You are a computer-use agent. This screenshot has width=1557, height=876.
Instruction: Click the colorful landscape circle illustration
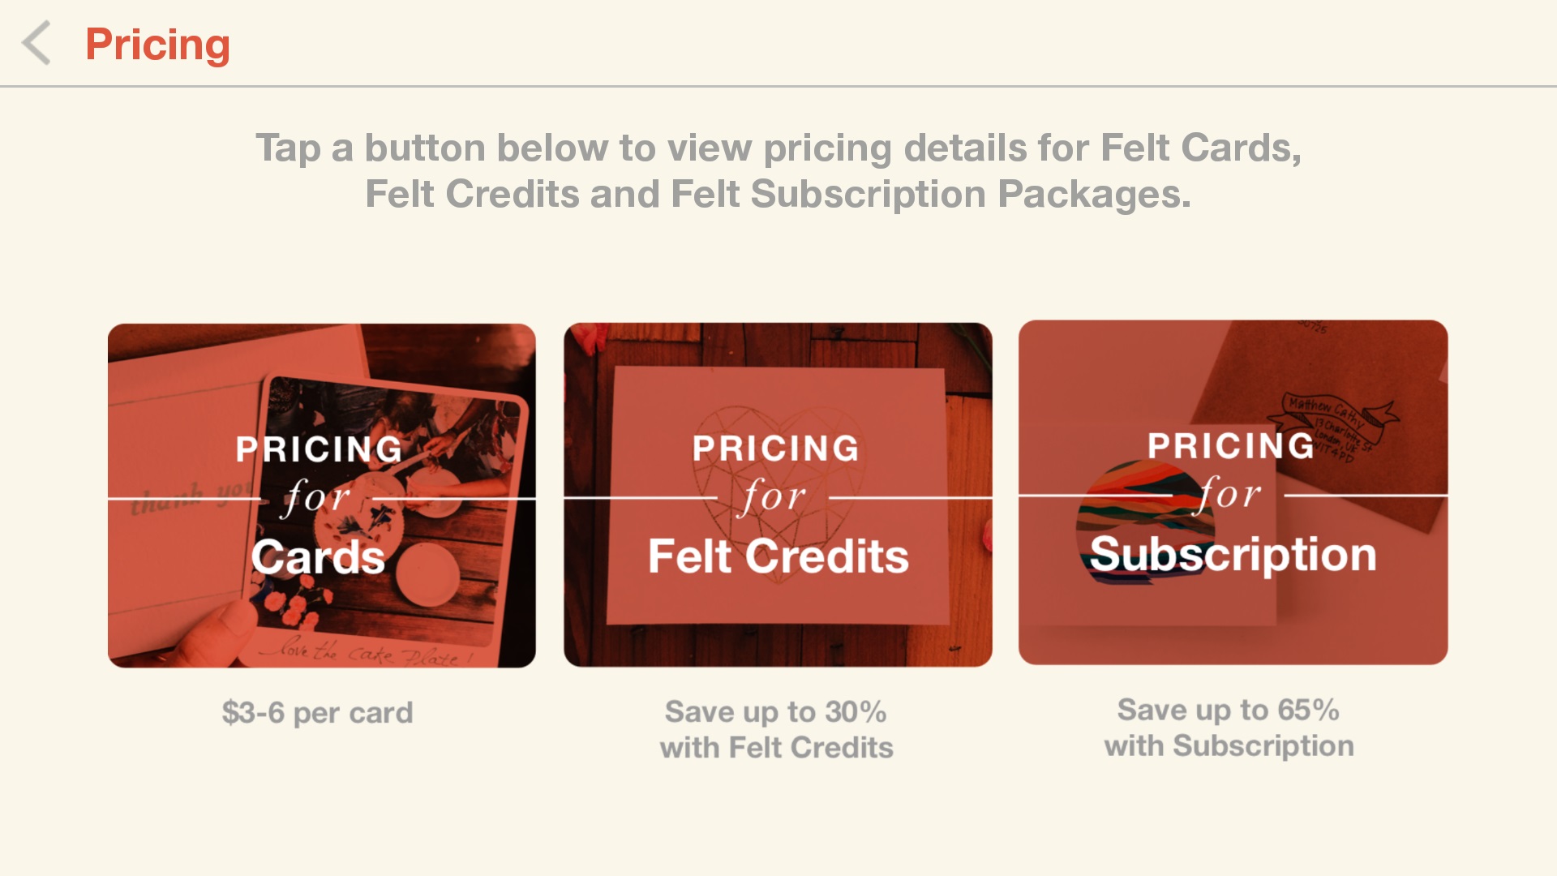1143,519
